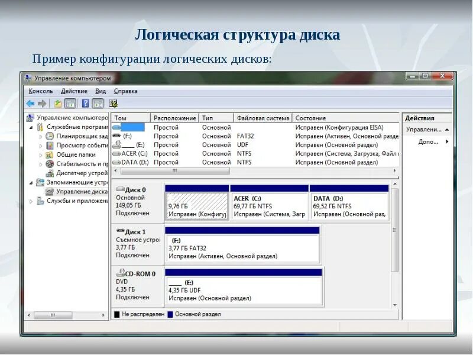Click the (E:) DVD volume icon in list
Screen dimensions: 473x355
tap(116, 144)
